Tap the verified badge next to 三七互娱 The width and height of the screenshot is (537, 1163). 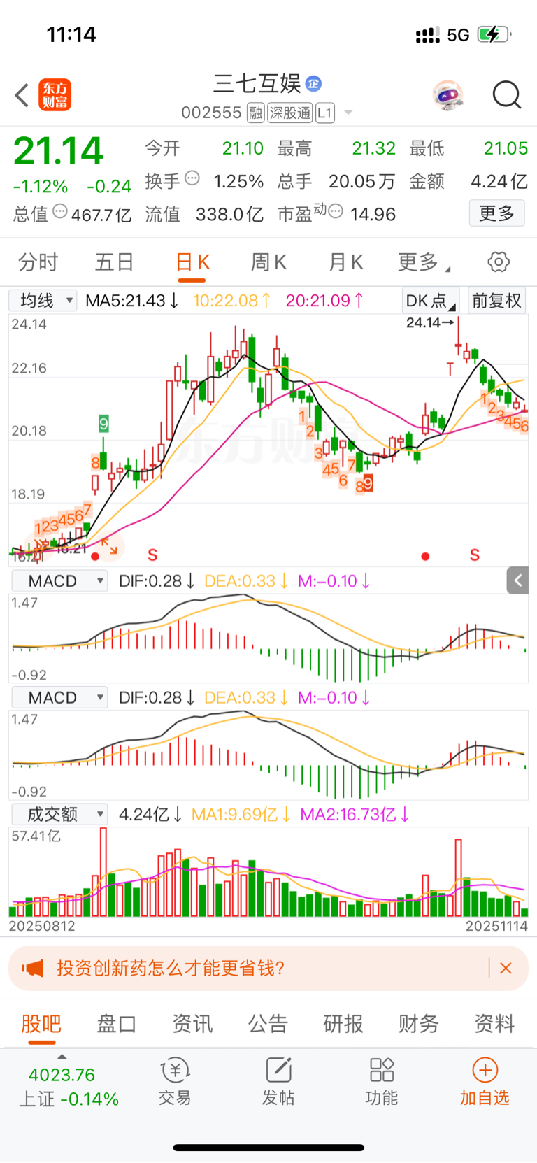click(314, 84)
